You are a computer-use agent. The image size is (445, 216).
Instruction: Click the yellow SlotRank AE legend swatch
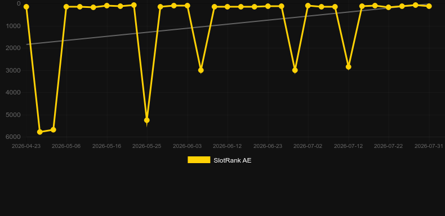point(199,160)
